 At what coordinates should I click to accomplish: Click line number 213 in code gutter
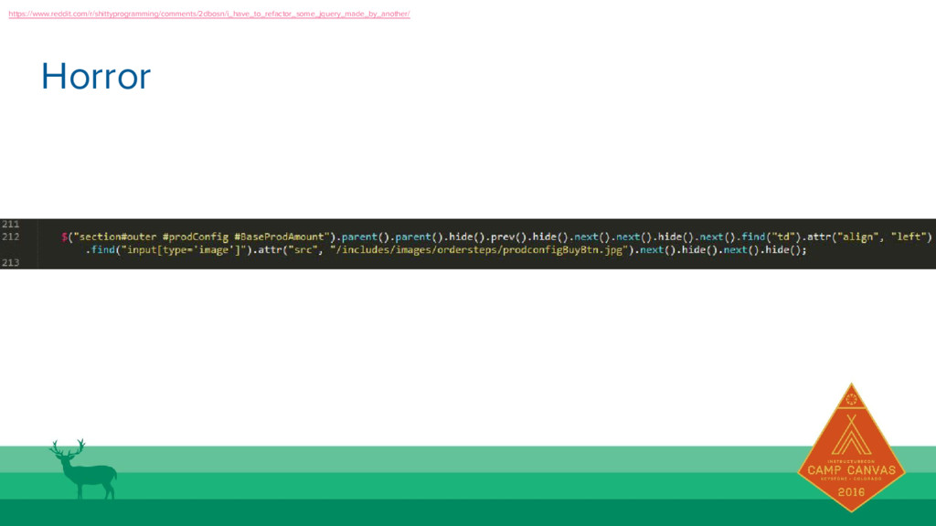[x=10, y=262]
